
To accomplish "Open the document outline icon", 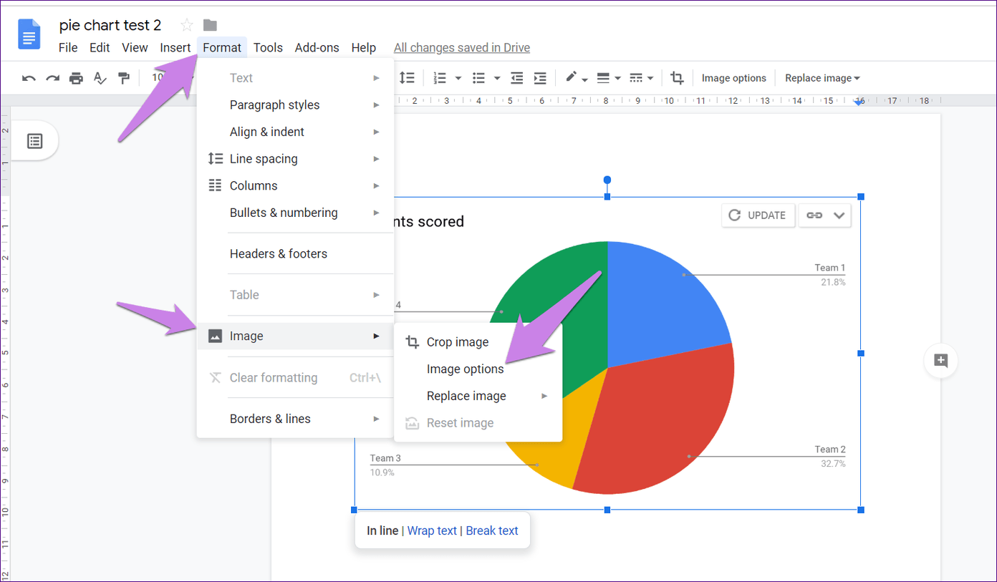I will 34,141.
